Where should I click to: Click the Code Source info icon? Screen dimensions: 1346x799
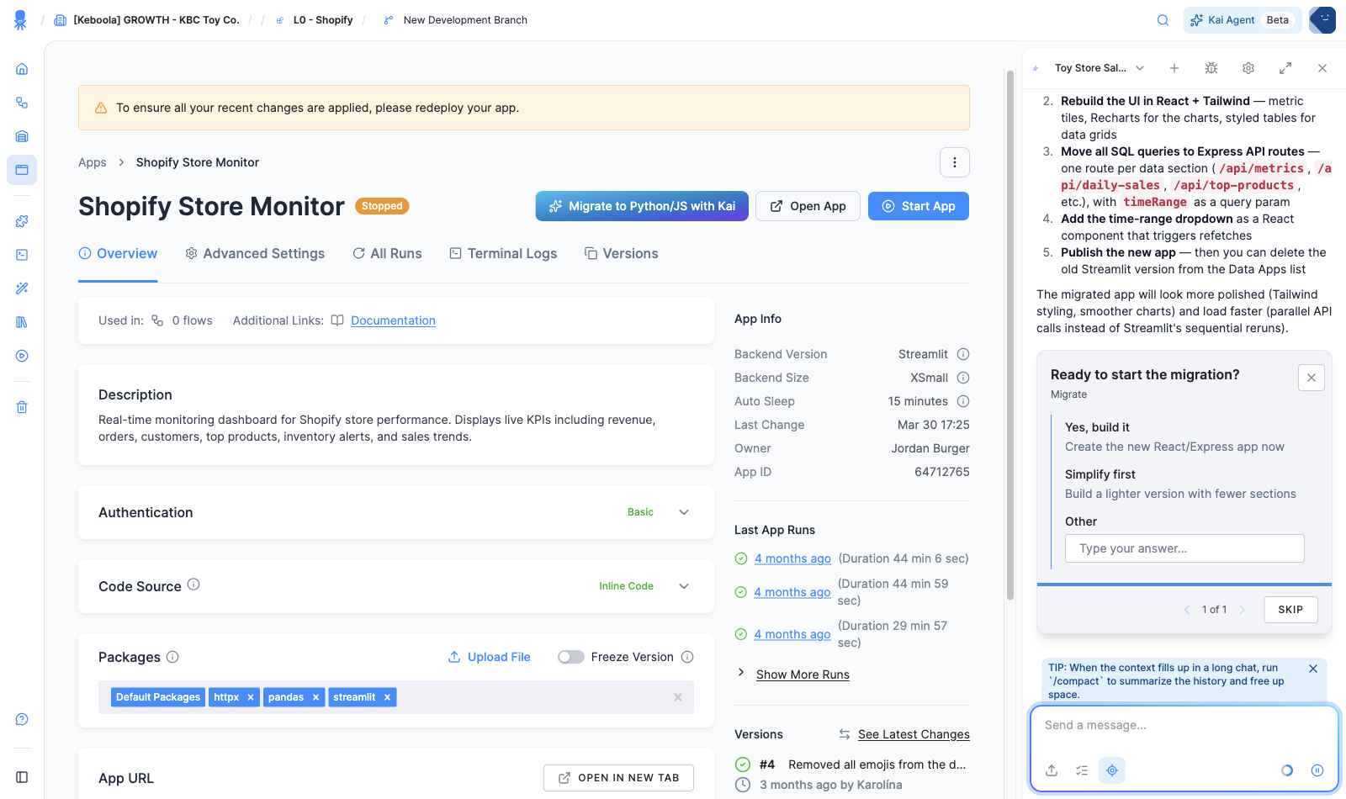(x=193, y=585)
